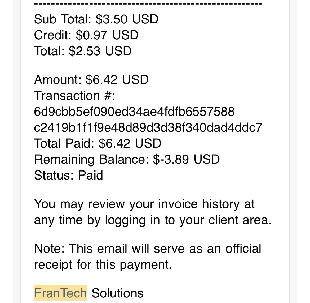The image size is (310, 303).
Task: Click the words 'invoice history' in the paragraph
Action: pos(199,204)
